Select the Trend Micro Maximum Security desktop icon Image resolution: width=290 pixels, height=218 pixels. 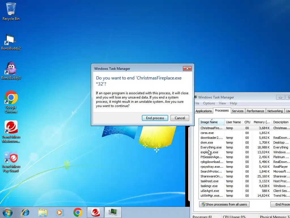11,131
